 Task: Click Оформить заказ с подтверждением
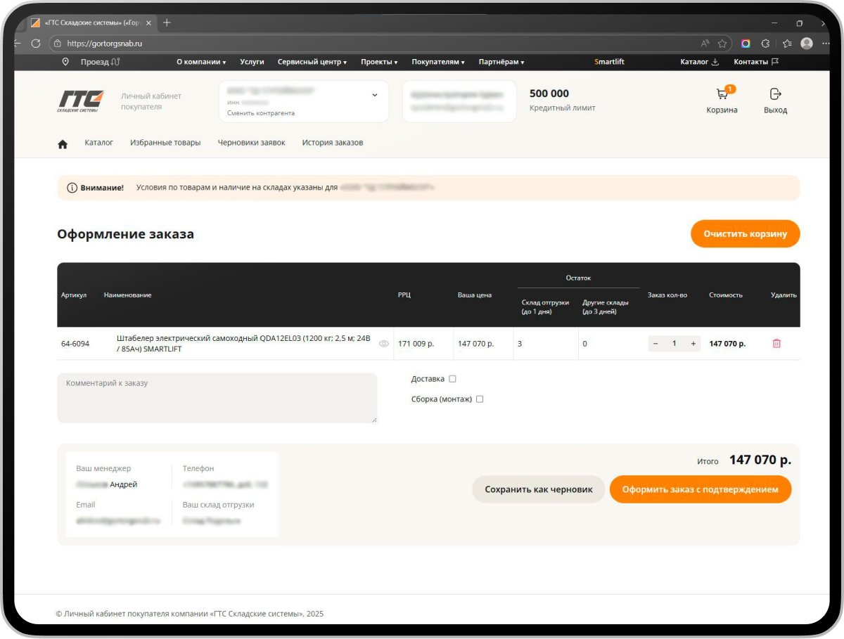pyautogui.click(x=700, y=489)
